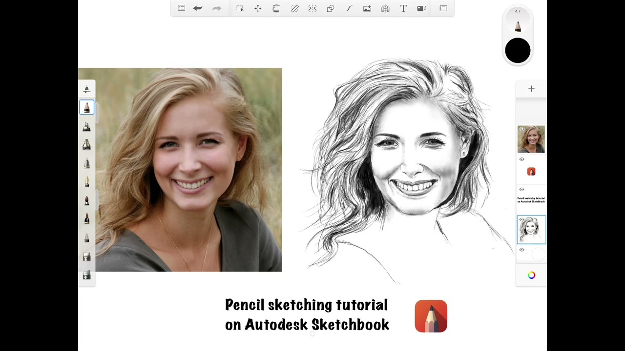Select the pencil sketch layer thumbnail
625x351 pixels.
[531, 230]
